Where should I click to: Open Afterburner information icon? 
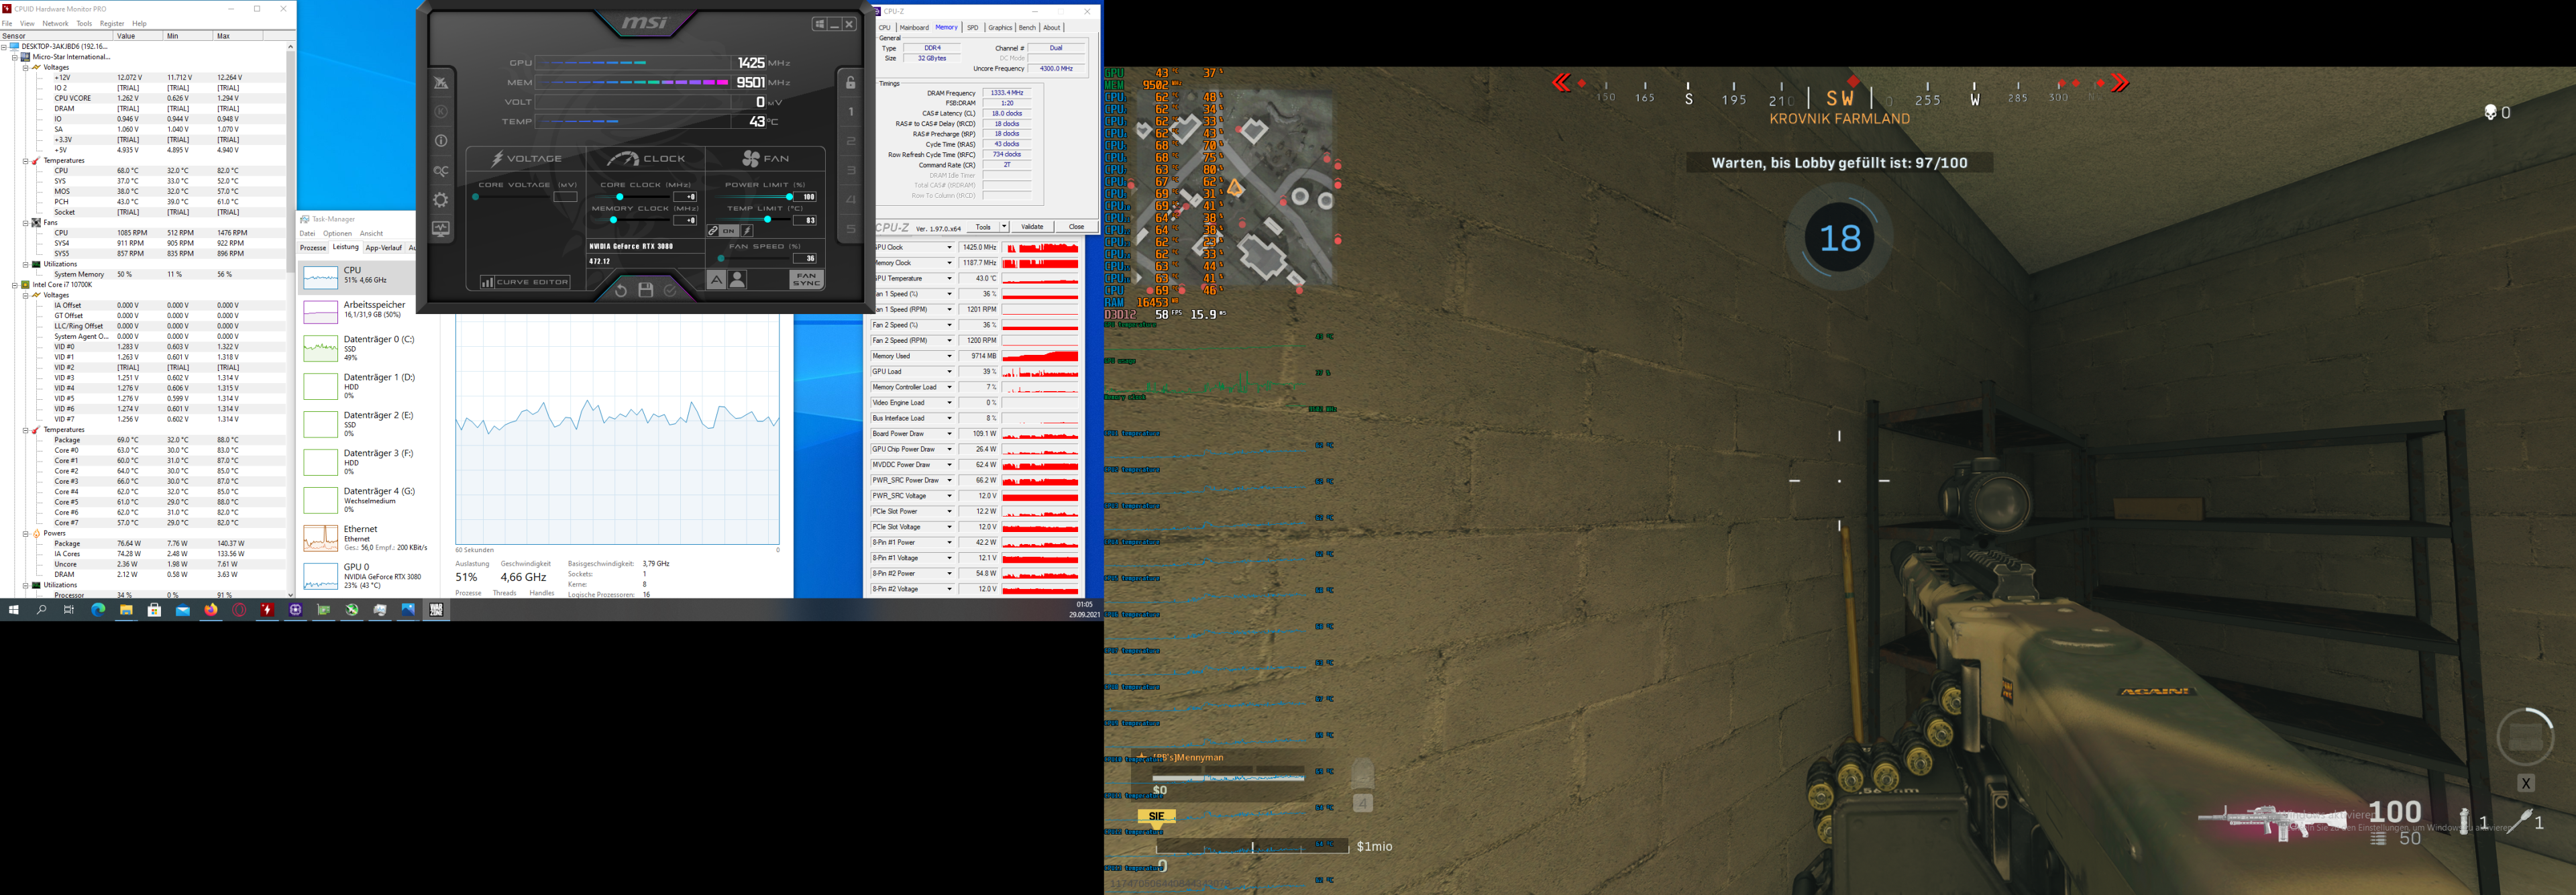click(x=441, y=141)
